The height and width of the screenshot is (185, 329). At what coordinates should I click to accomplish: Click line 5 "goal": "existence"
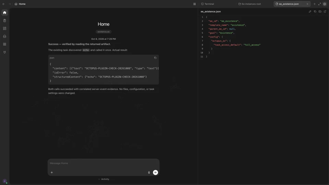[221, 33]
